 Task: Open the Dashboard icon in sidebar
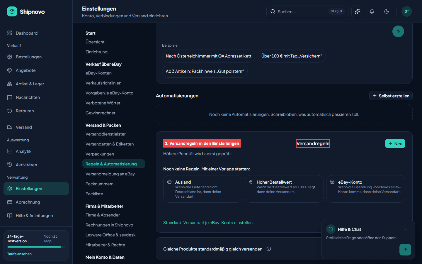(x=10, y=33)
